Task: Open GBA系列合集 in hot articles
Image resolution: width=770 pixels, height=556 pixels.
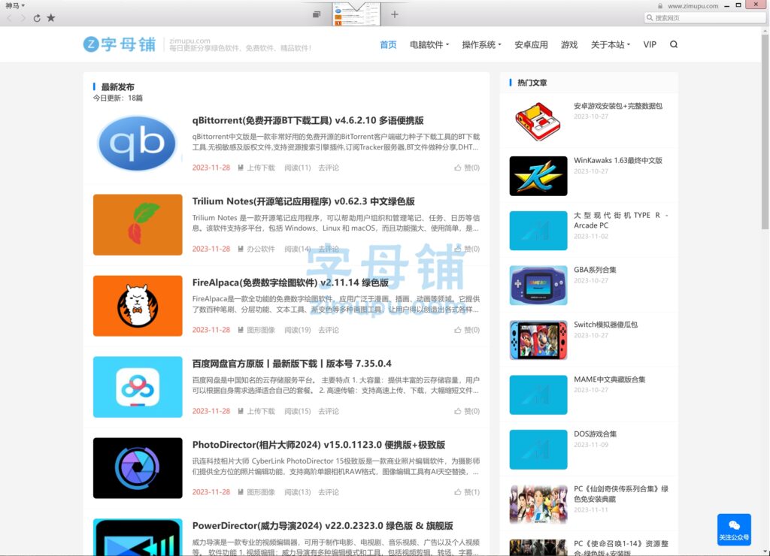Action: coord(595,270)
